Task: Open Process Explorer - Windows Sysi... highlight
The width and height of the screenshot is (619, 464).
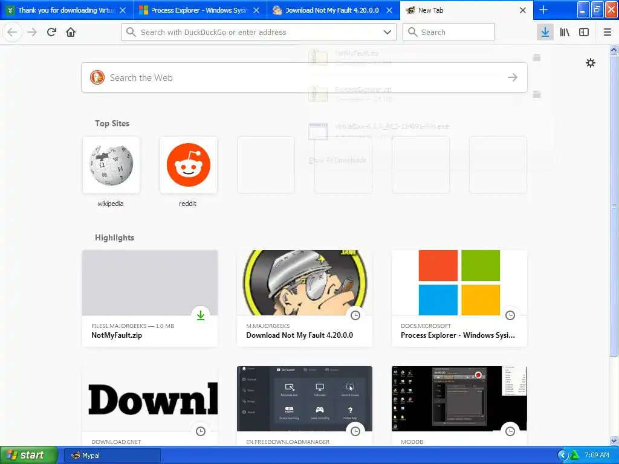Action: (459, 298)
